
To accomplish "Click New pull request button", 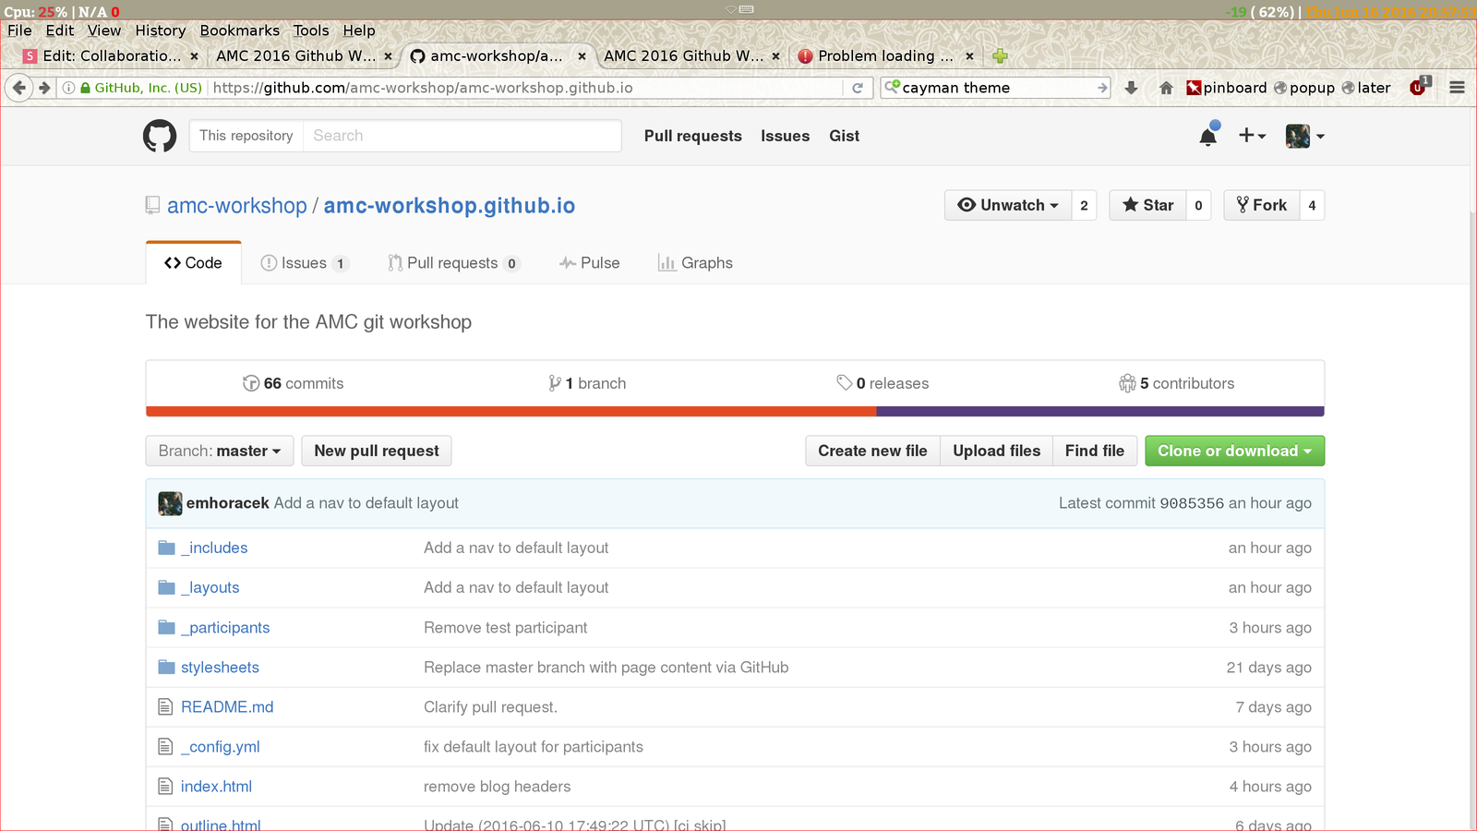I will tap(377, 451).
